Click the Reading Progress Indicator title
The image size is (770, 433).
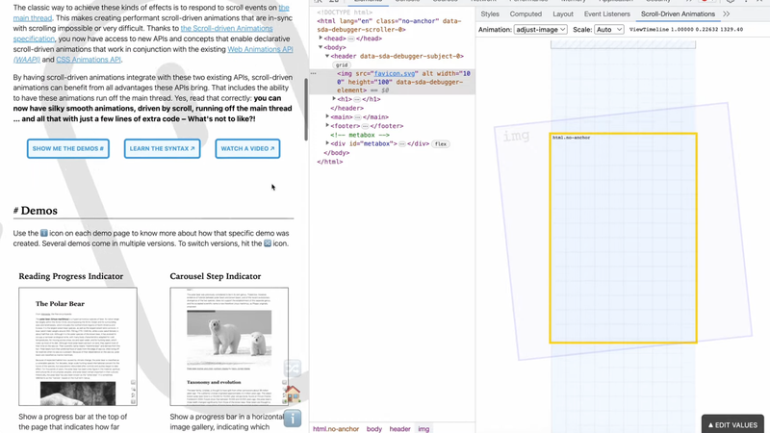70,276
